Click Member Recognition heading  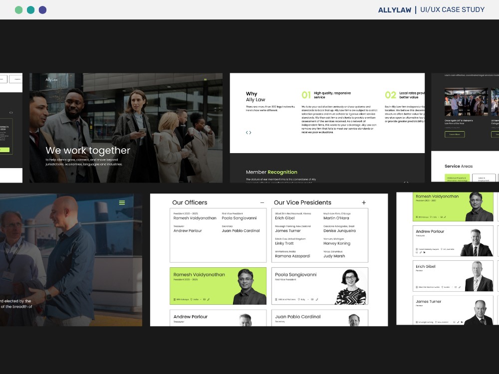(271, 172)
